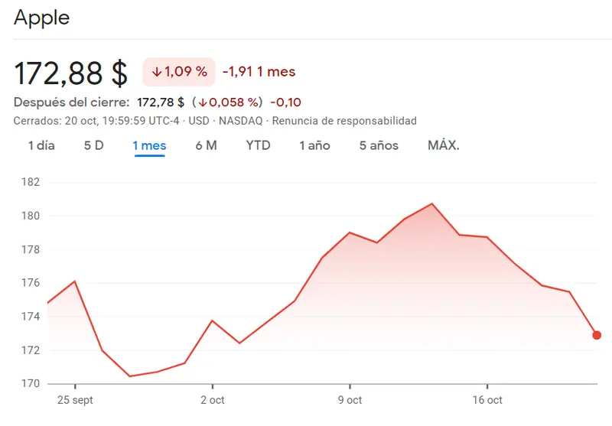Click the 9 oct date axis label
612x426 pixels.
350,400
